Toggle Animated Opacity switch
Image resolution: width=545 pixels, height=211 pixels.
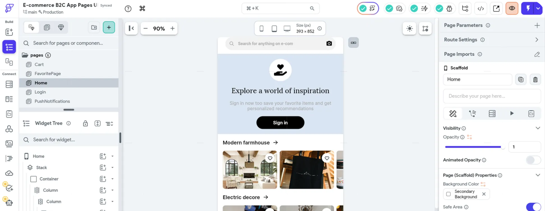click(533, 160)
